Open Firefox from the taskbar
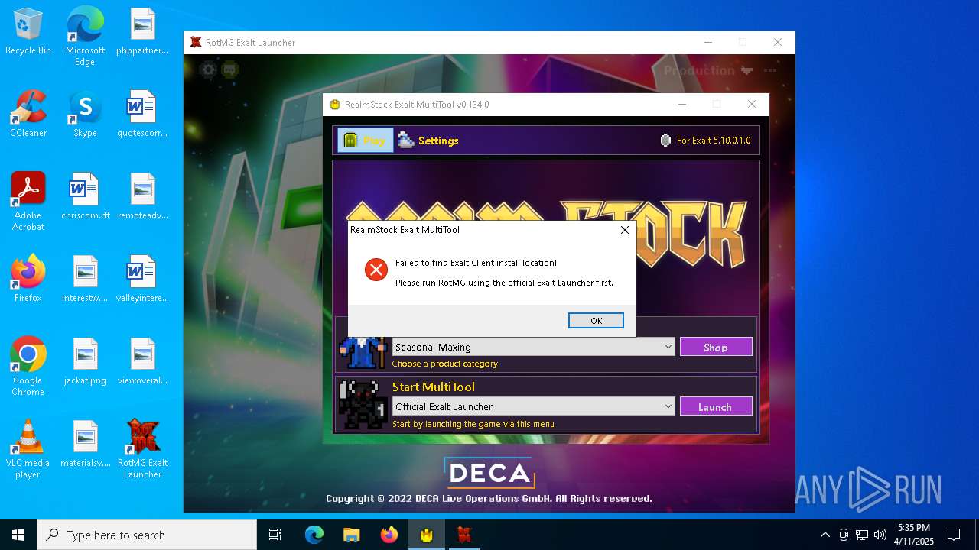979x550 pixels. 389,535
